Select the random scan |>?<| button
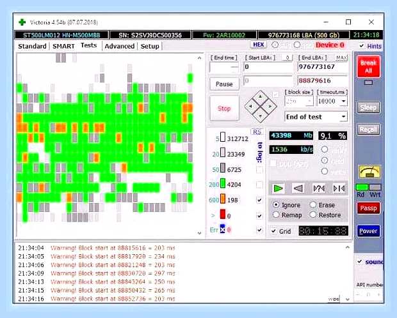The height and width of the screenshot is (318, 397). (319, 188)
